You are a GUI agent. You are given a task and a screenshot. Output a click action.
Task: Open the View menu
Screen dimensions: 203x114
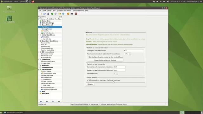coord(44,10)
